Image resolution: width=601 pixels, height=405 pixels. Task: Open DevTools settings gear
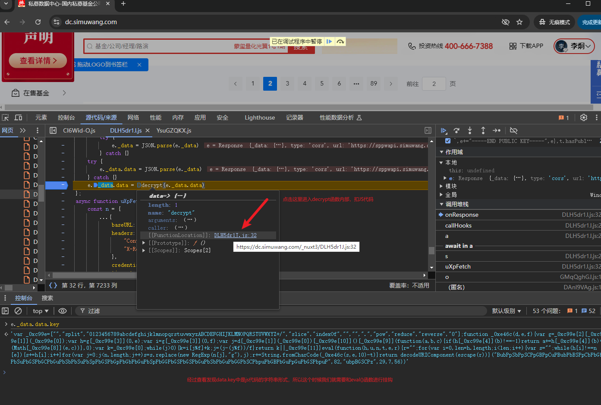pyautogui.click(x=584, y=117)
